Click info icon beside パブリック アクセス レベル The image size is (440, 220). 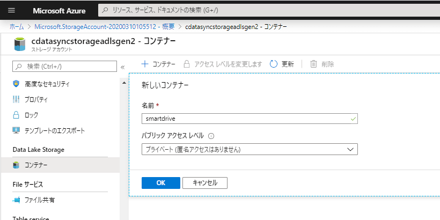coord(211,136)
